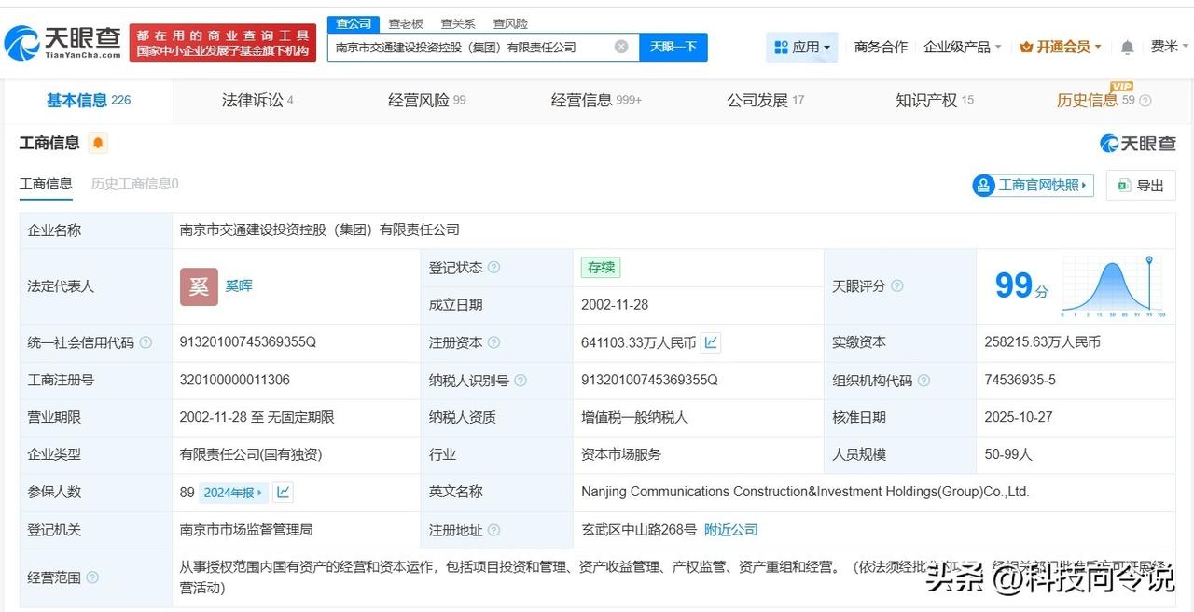Click the 存续 status tag
This screenshot has height=612, width=1194.
point(601,268)
